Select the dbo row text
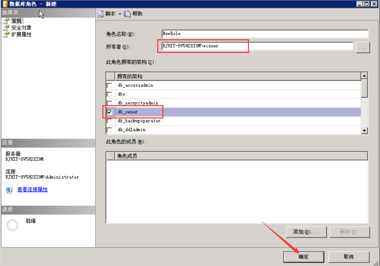 pos(121,94)
